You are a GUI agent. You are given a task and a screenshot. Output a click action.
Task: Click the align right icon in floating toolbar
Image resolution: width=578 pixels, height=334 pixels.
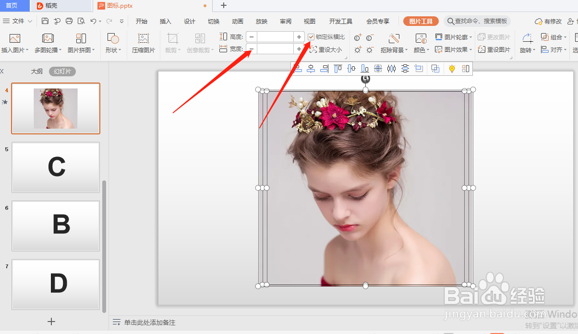pos(324,69)
